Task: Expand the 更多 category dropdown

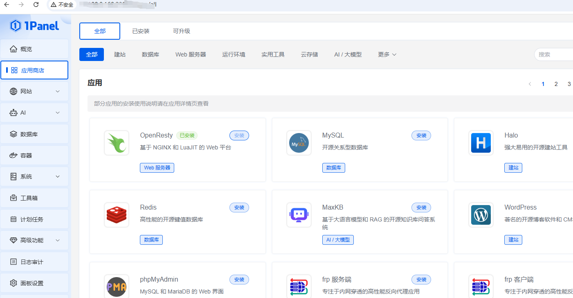Action: (x=386, y=54)
